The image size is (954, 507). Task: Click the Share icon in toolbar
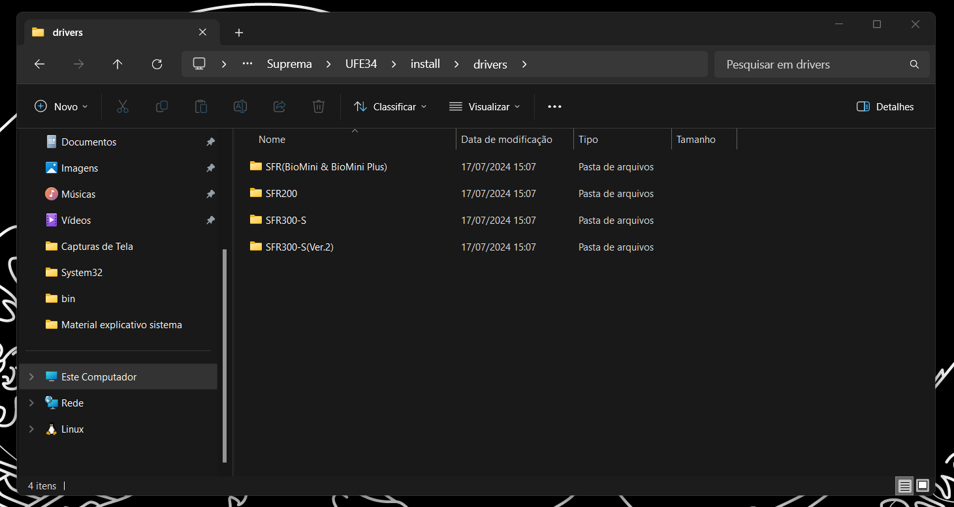[279, 106]
